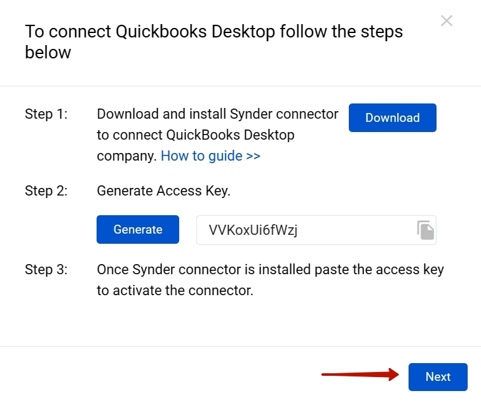Open the How to guide >> link
The image size is (481, 405).
[x=210, y=156]
